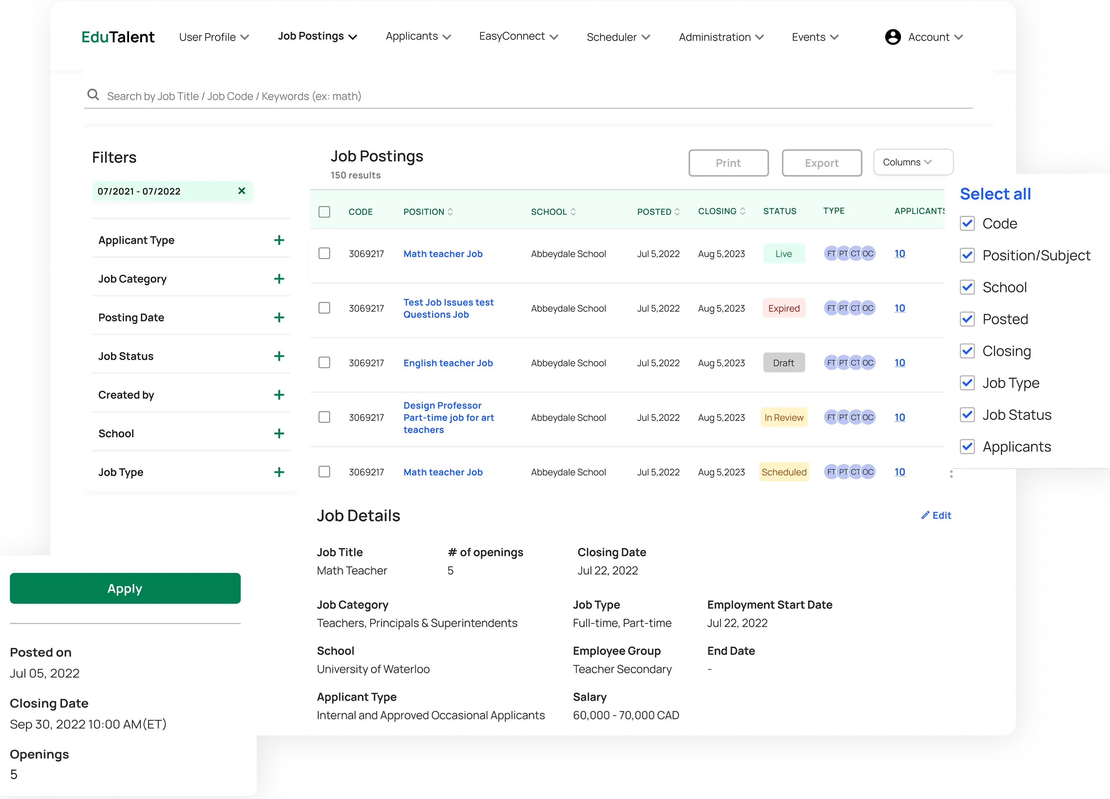Viewport: 1110px width, 799px height.
Task: Open the Administration menu
Action: click(720, 37)
